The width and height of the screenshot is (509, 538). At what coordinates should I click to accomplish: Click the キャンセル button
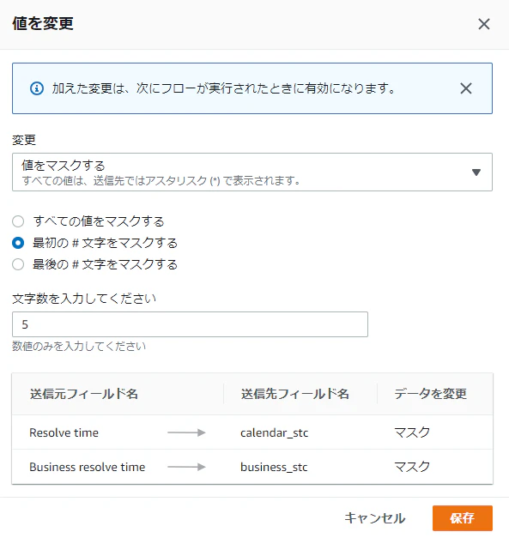click(x=375, y=518)
